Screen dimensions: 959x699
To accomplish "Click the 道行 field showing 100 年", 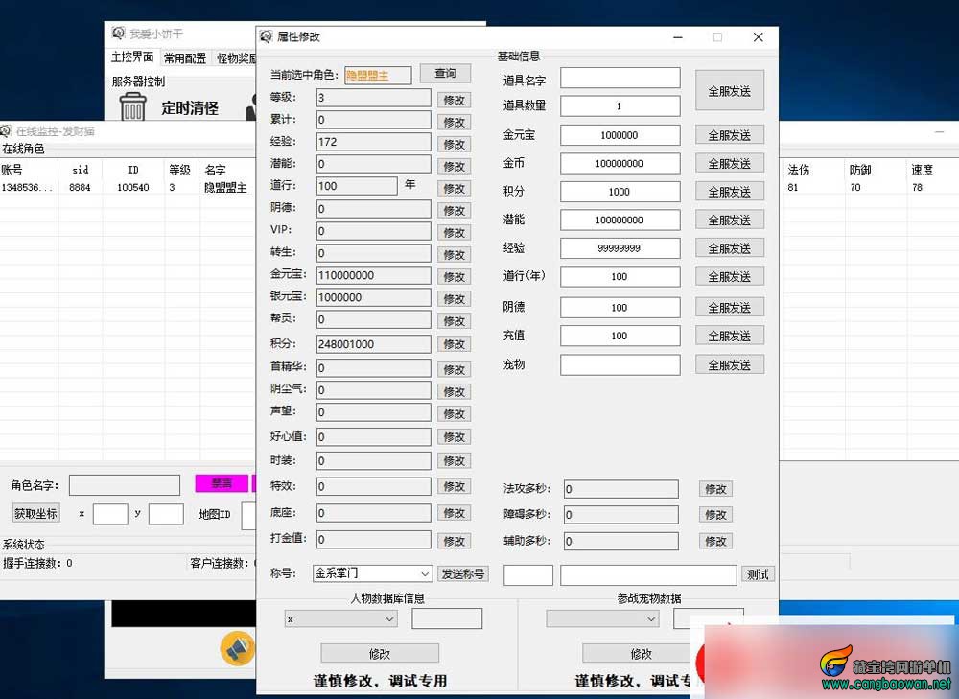I will click(357, 186).
